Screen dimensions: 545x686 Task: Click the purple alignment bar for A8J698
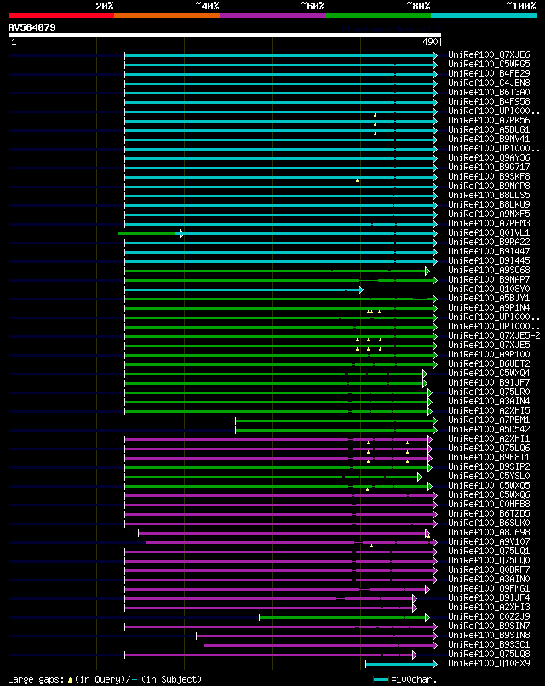283,534
